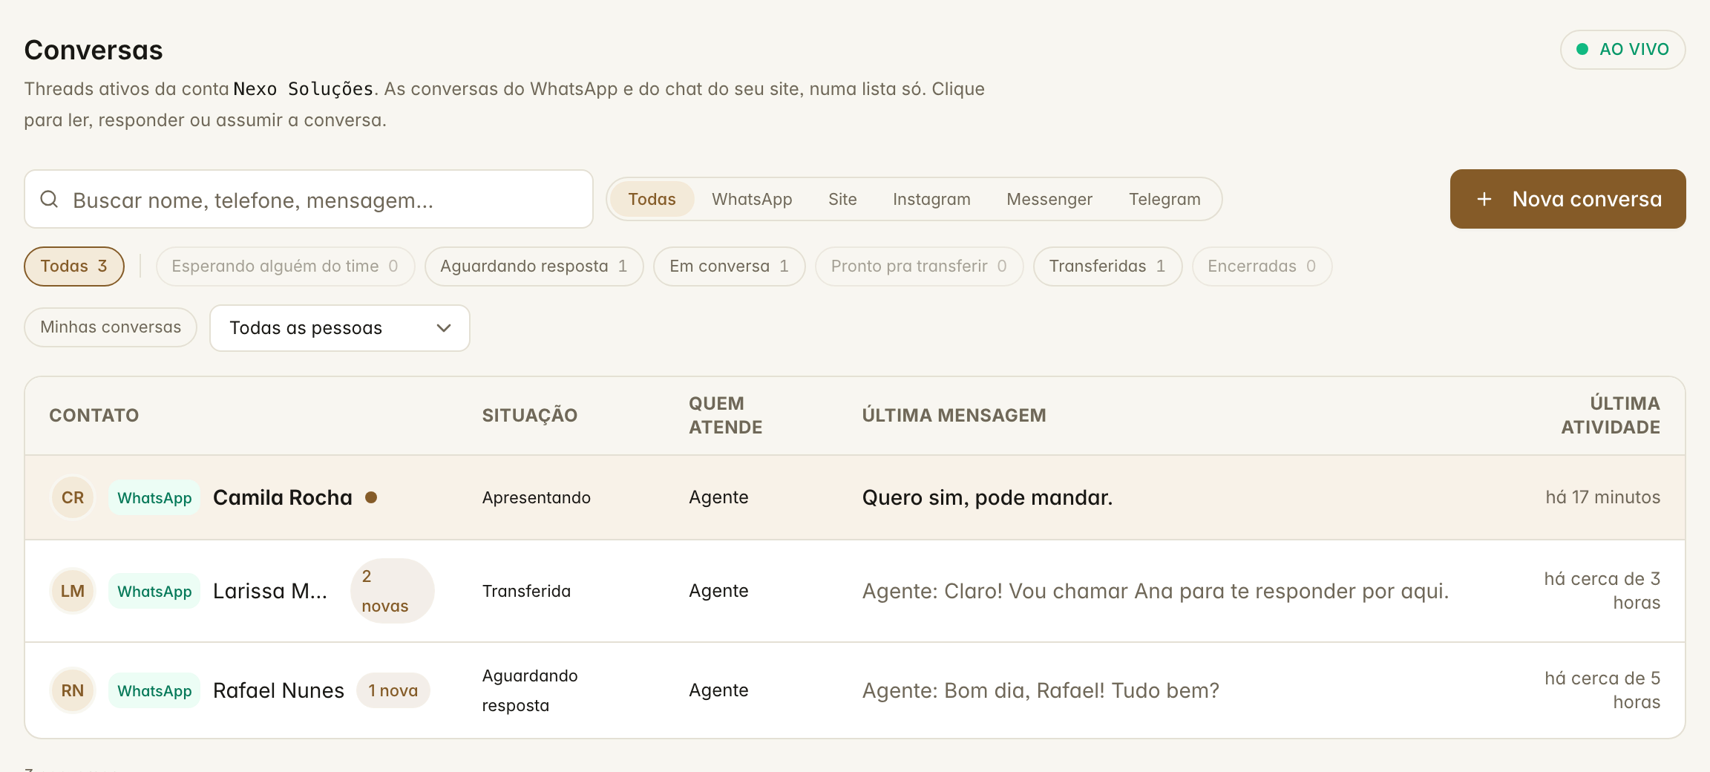Viewport: 1710px width, 772px height.
Task: Filter by Aguardando resposta status
Action: [534, 266]
